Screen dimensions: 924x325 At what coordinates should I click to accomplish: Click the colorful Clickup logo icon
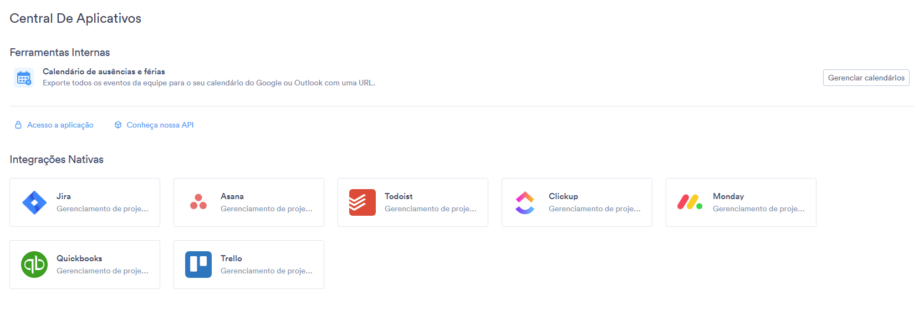click(525, 202)
